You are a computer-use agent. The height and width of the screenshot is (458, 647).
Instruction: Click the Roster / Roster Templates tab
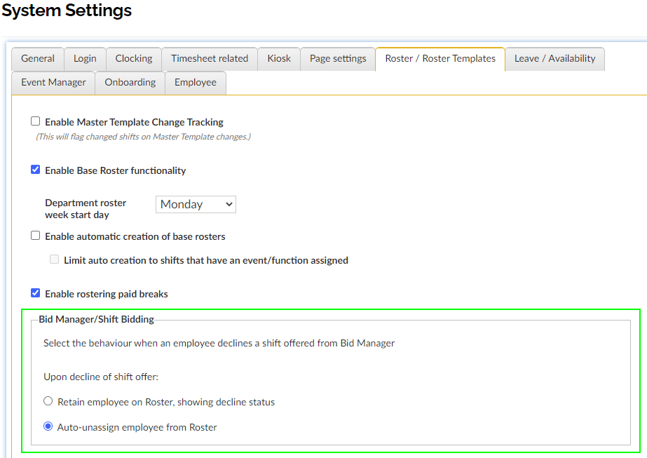tap(440, 59)
